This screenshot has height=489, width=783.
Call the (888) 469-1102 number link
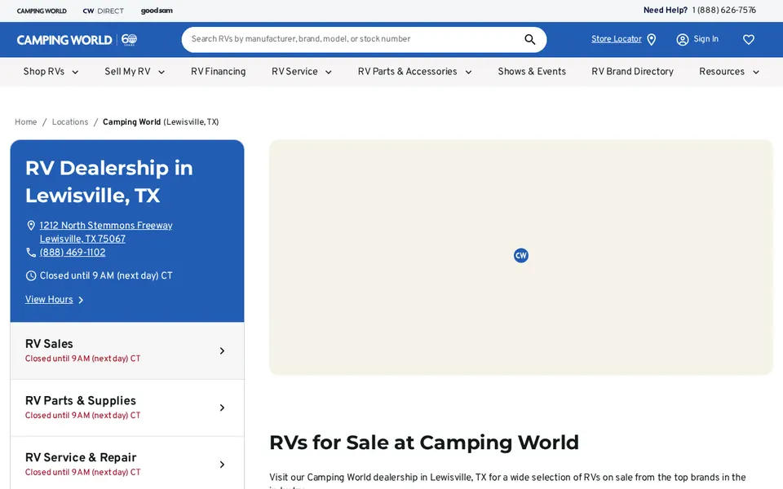tap(73, 253)
